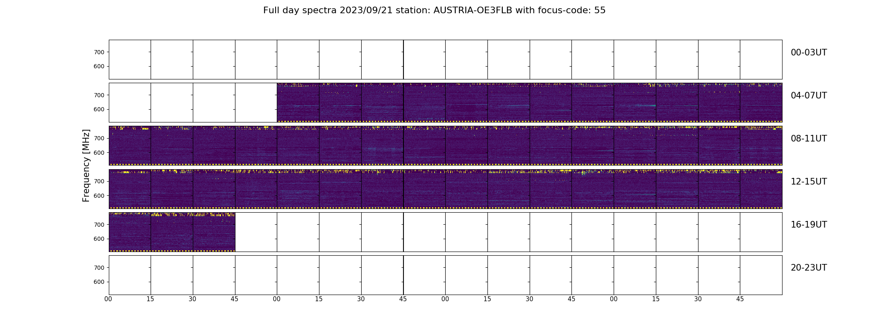Click the Frequency [MHz] axis label
Image resolution: width=869 pixels, height=331 pixels.
coord(86,165)
